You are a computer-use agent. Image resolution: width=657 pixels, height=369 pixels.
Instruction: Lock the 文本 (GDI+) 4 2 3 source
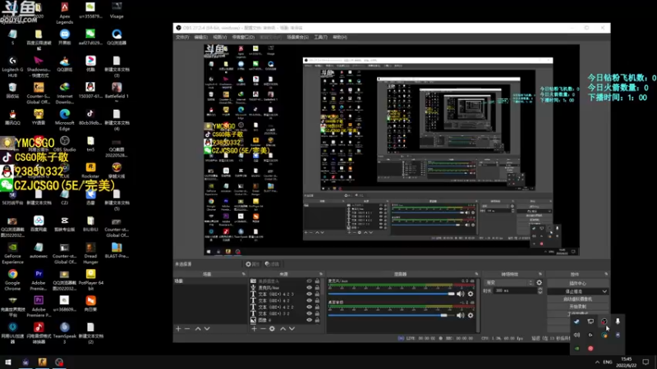[x=317, y=294]
